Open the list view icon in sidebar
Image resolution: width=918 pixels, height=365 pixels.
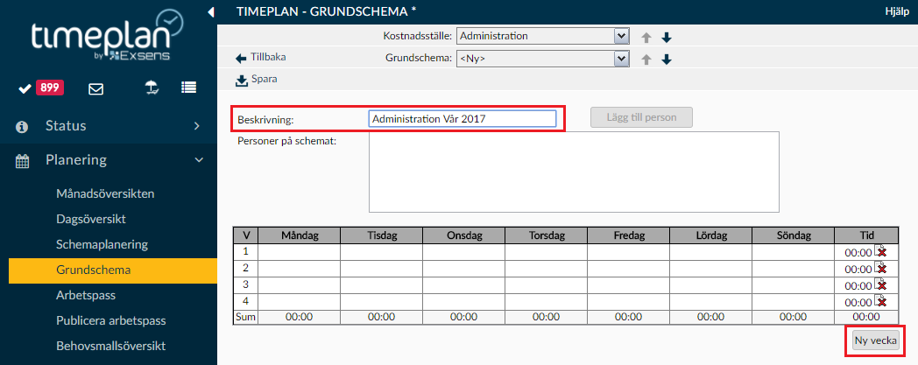point(188,88)
